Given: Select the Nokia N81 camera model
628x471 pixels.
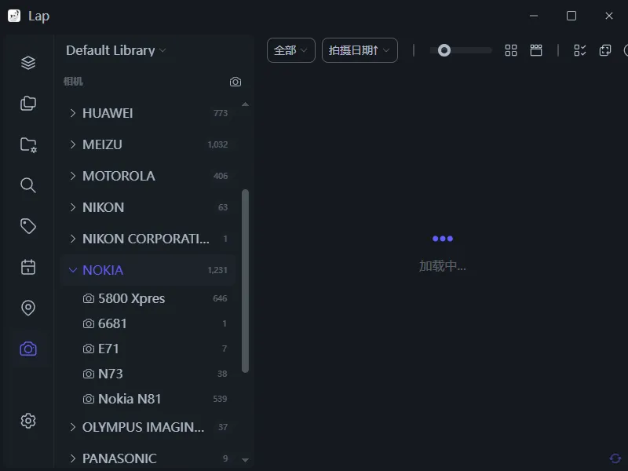Looking at the screenshot, I should tap(148, 399).
